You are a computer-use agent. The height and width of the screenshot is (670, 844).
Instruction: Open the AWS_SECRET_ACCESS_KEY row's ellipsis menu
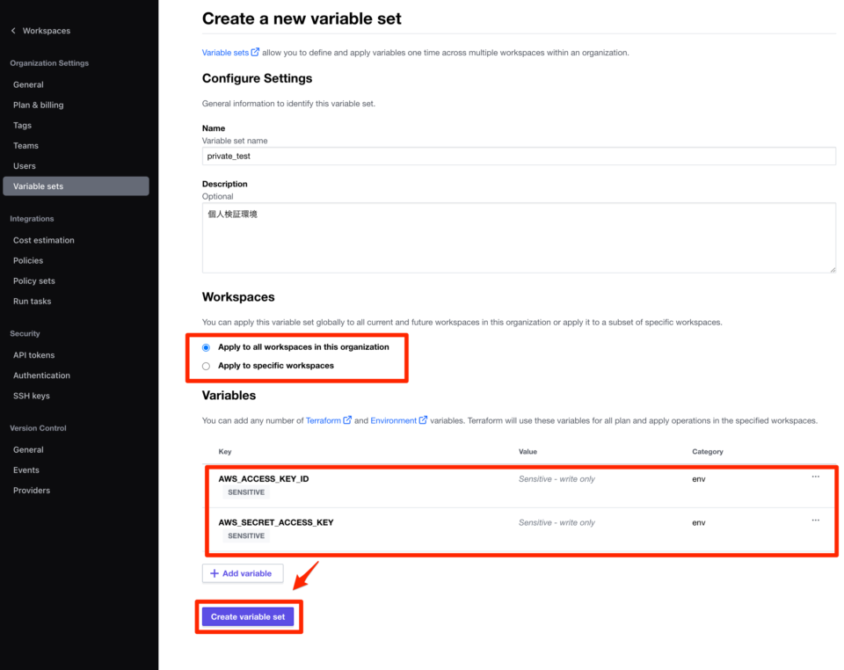point(816,521)
